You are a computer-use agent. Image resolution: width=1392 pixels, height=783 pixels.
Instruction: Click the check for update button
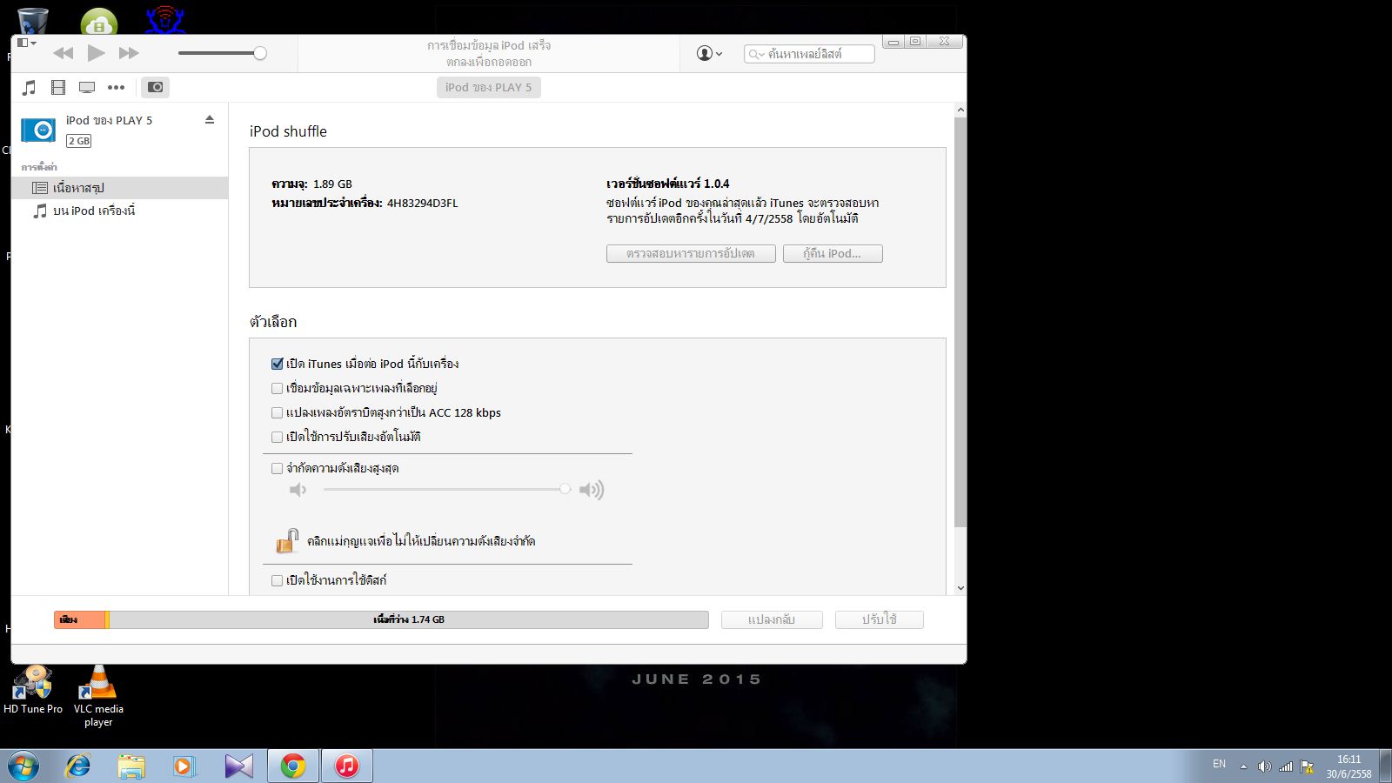coord(690,253)
